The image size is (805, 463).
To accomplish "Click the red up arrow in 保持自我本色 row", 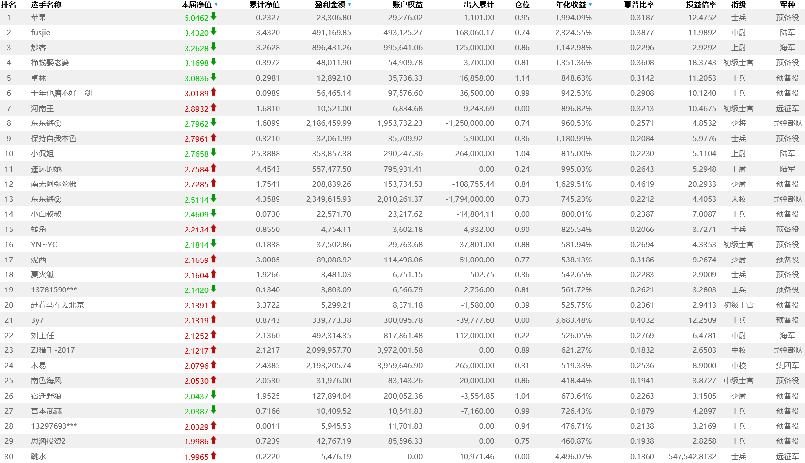I will pos(213,138).
